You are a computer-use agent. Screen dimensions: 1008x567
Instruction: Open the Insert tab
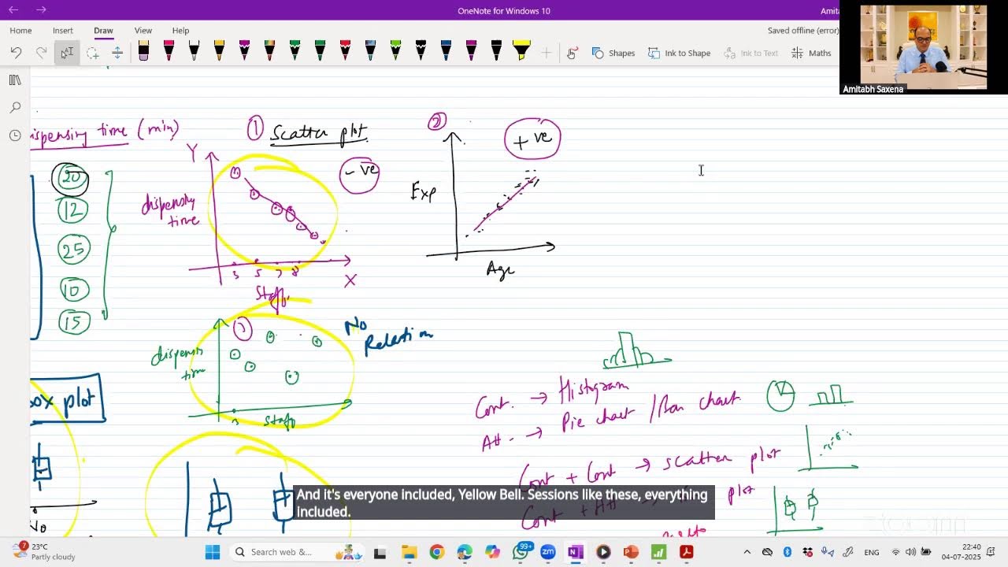pos(63,31)
